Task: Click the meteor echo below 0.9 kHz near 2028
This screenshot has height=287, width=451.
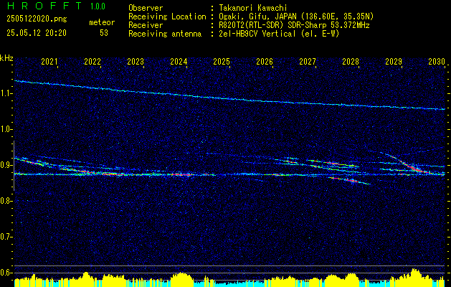Action: pyautogui.click(x=349, y=181)
